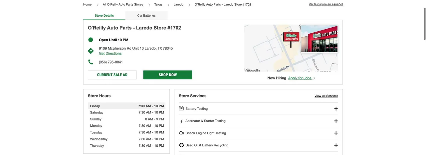The image size is (426, 155).
Task: Click the Now Hiring label
Action: coord(277,78)
